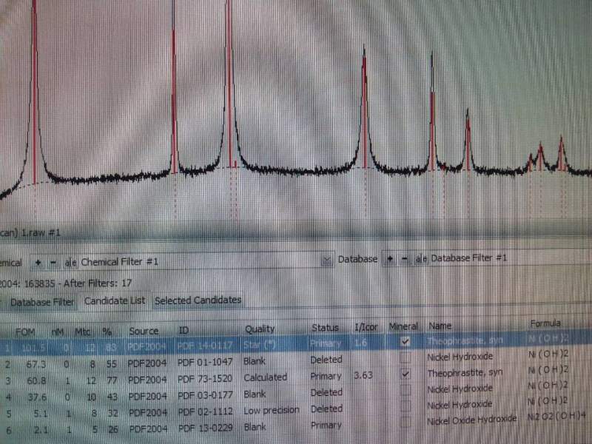
Task: Check Mineral box for PDF 13-0229 row
Action: 405,421
